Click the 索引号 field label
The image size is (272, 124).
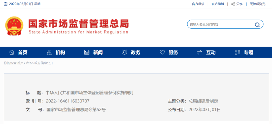pyautogui.click(x=34, y=101)
